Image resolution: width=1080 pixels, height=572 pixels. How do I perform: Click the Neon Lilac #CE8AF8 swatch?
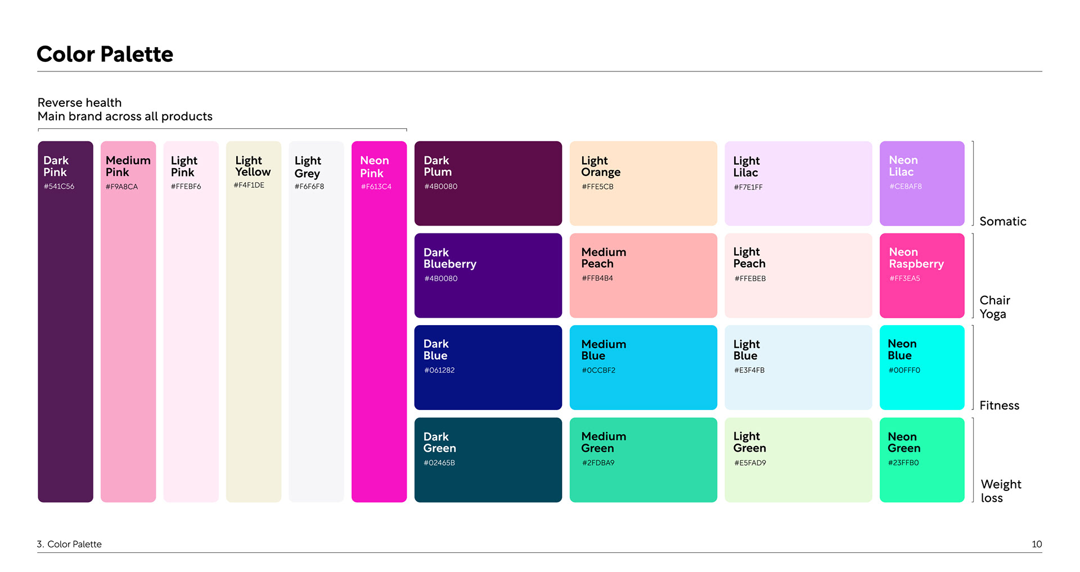922,183
